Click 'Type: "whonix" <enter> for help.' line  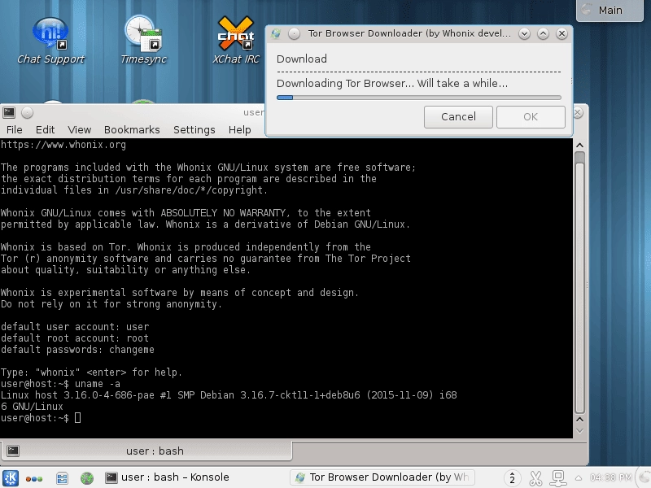tap(91, 373)
